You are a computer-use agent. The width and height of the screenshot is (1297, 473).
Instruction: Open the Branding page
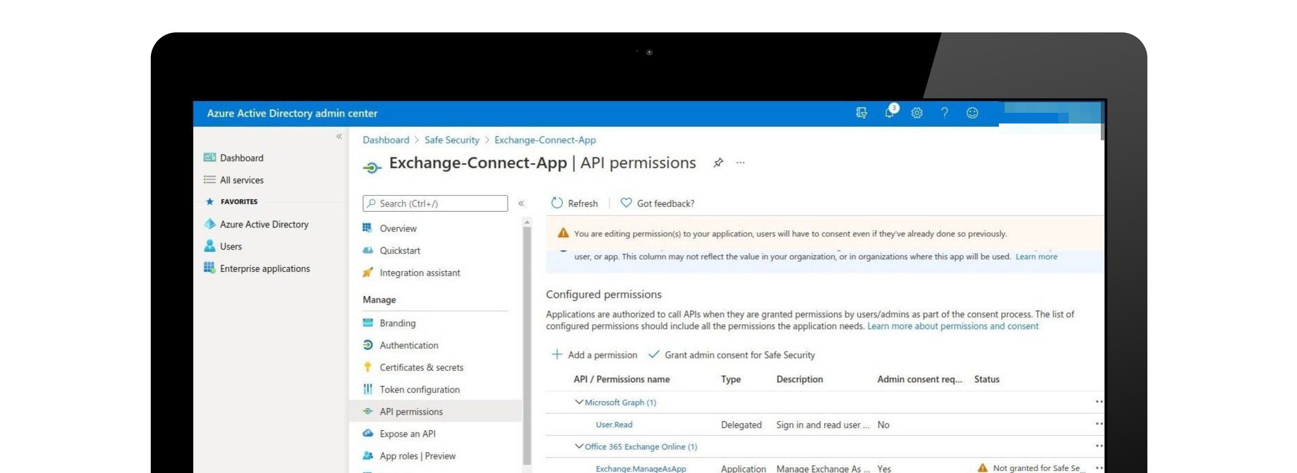397,323
